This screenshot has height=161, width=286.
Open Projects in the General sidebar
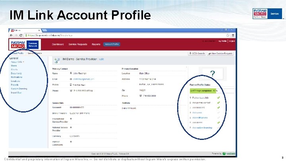(15, 85)
